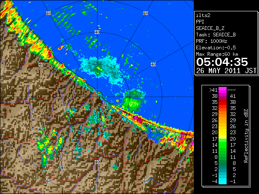Click the '40' range label south of center
Viewport: 259px width, 194px height.
(x=97, y=162)
